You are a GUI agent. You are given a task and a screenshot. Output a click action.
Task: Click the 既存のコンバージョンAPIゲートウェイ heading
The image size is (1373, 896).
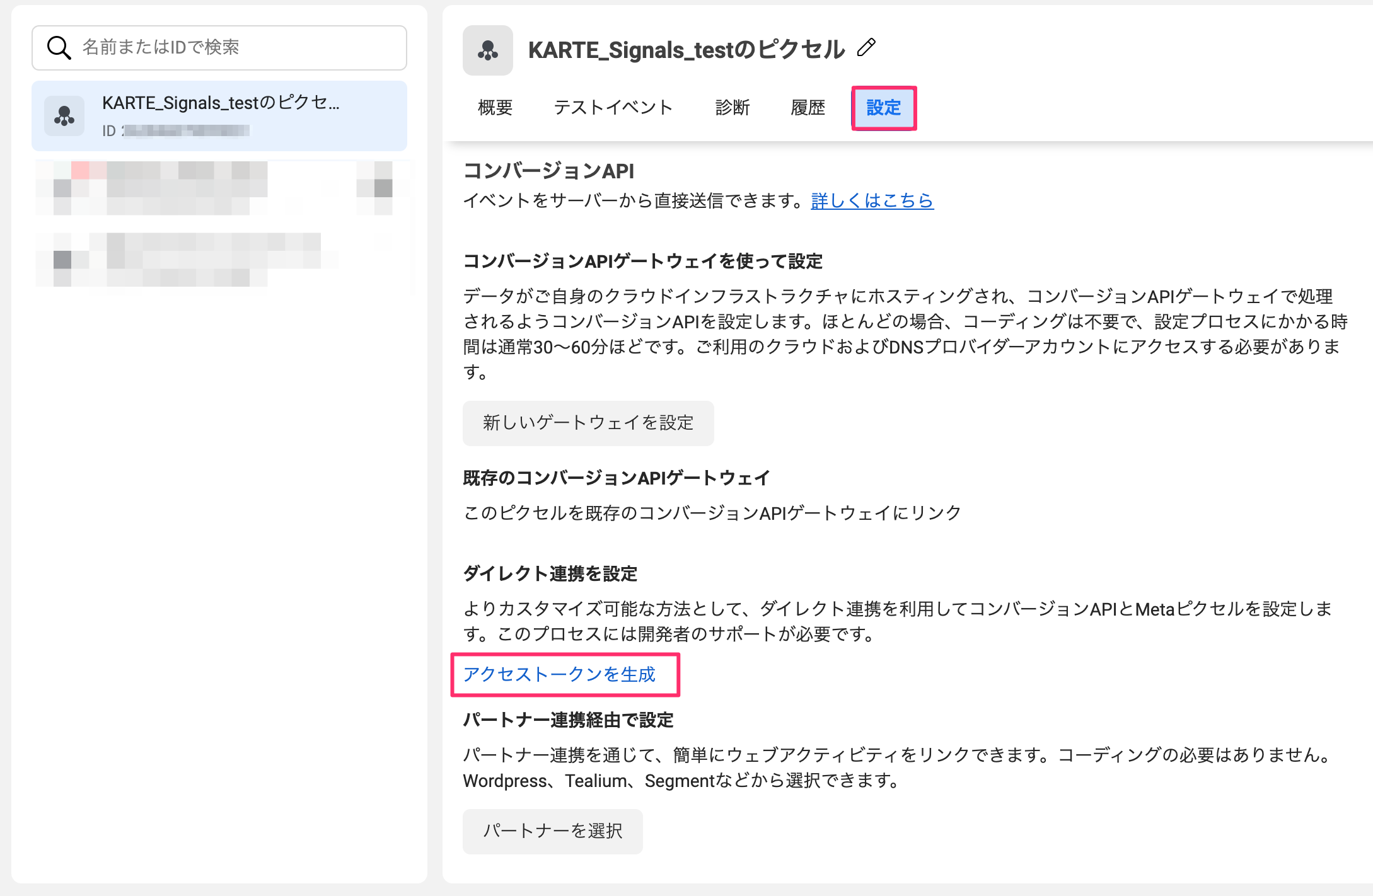point(617,478)
